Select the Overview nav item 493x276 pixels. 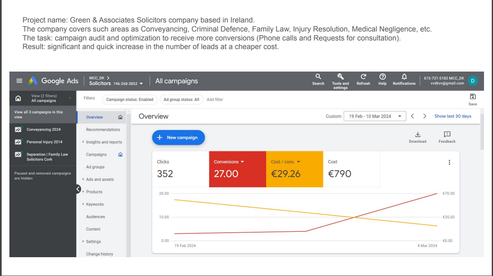(101, 117)
